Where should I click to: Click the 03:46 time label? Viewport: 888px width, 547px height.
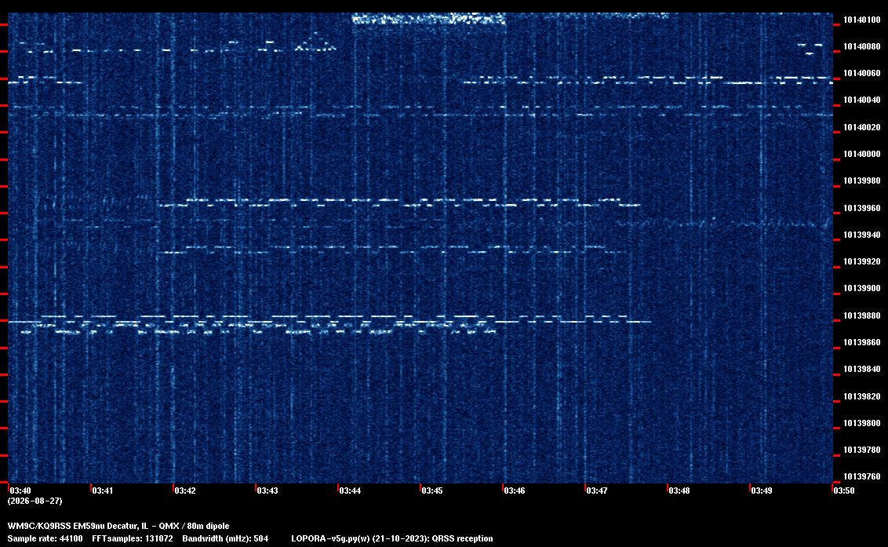[x=515, y=490]
